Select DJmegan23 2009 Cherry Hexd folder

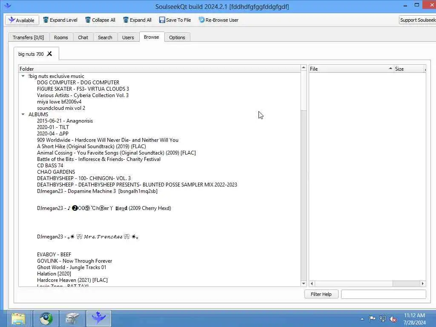coord(104,208)
